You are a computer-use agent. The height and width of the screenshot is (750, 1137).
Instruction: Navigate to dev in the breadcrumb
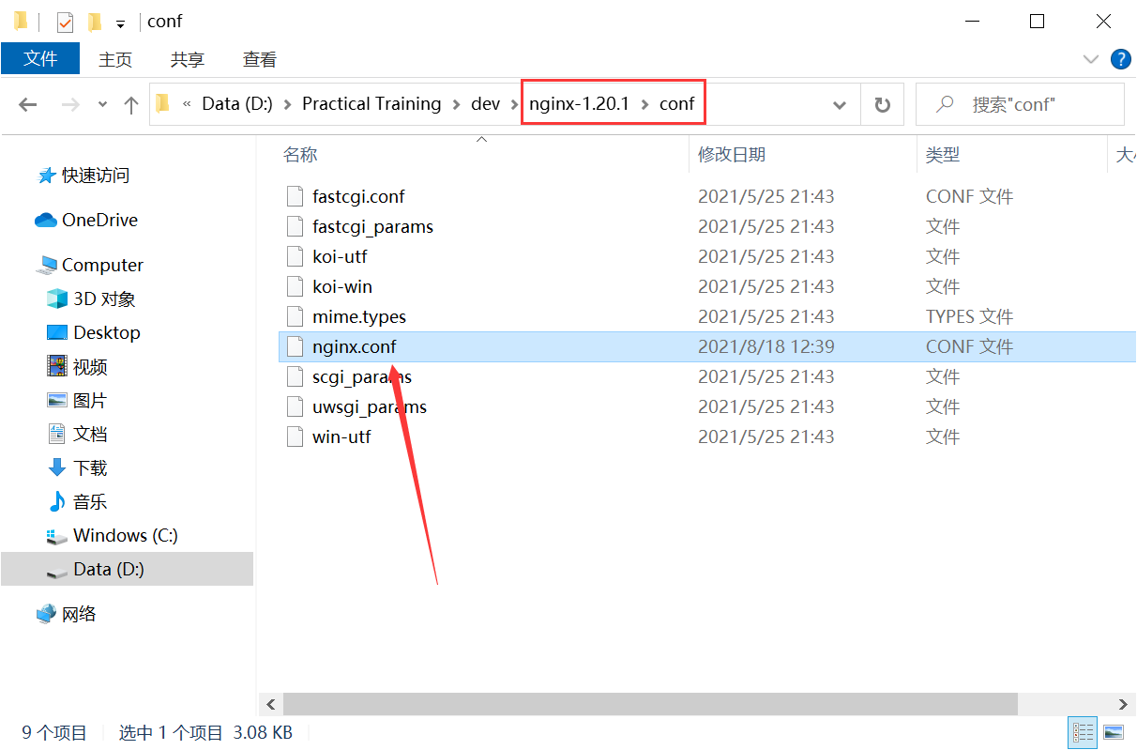(x=485, y=104)
